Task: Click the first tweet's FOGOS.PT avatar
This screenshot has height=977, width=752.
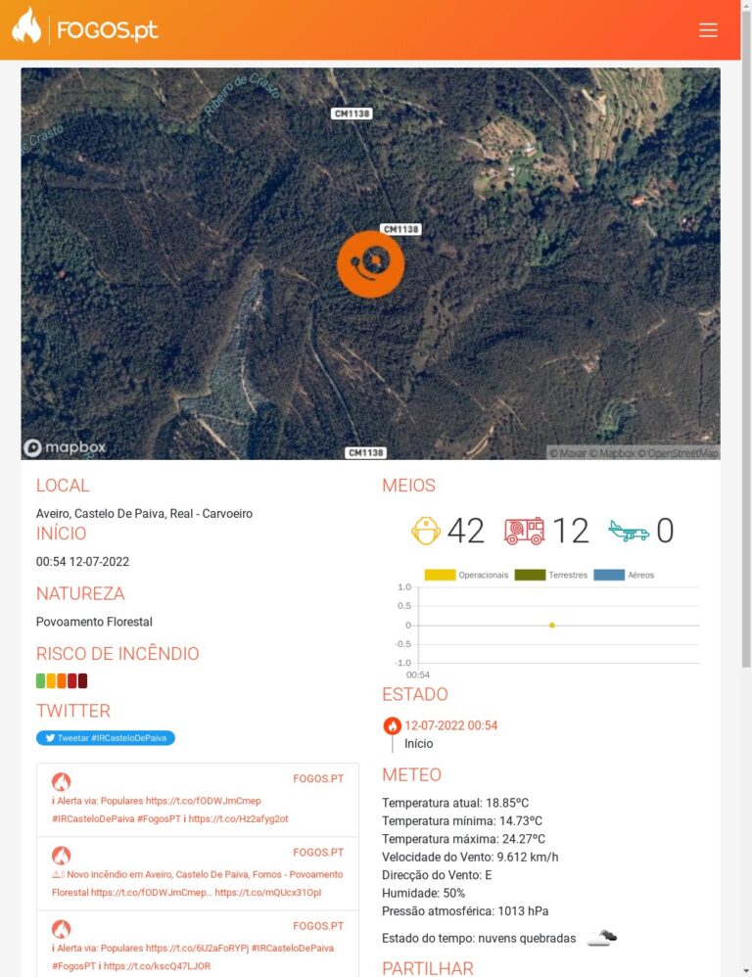Action: pos(62,781)
